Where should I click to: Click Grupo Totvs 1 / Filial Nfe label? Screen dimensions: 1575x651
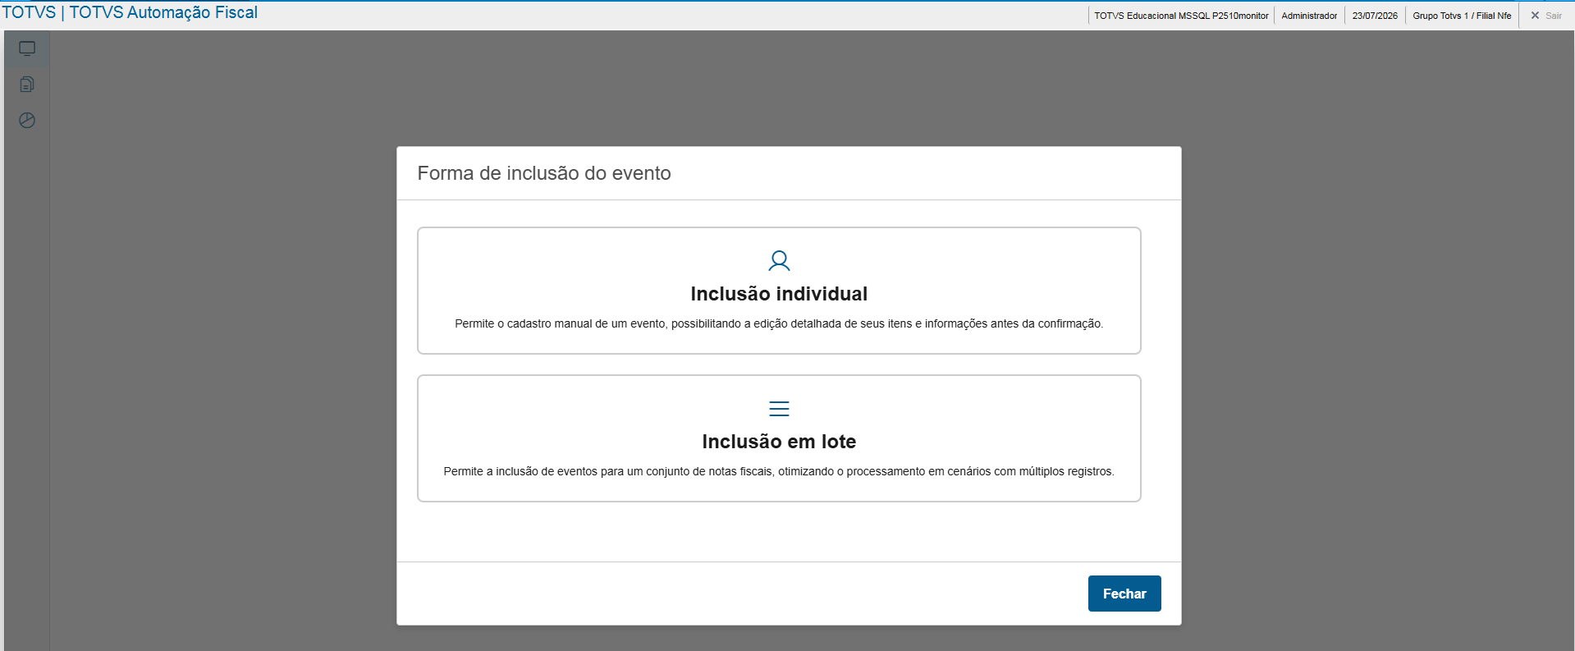(x=1462, y=16)
